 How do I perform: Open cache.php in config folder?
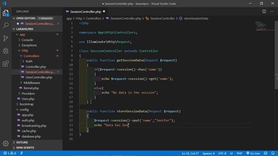point(29,131)
